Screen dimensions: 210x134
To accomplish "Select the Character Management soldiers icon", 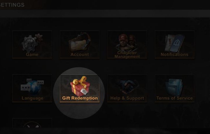I will point(127,42).
